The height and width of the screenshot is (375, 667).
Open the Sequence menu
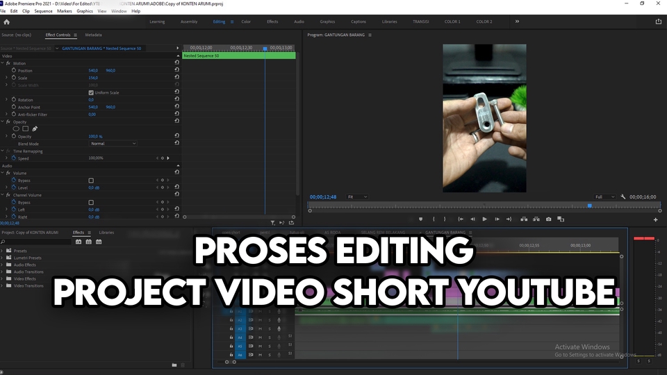(43, 11)
